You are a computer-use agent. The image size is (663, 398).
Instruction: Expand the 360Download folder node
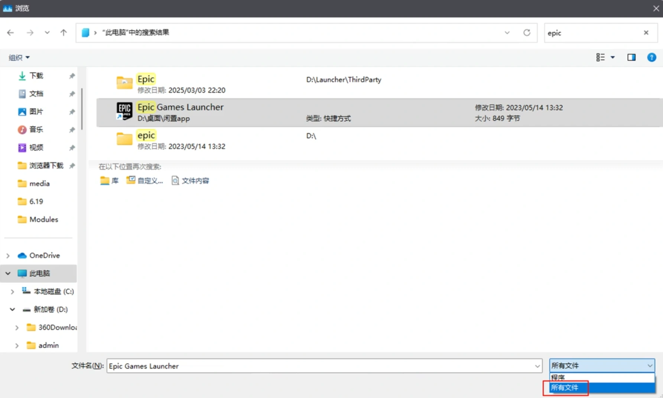17,328
